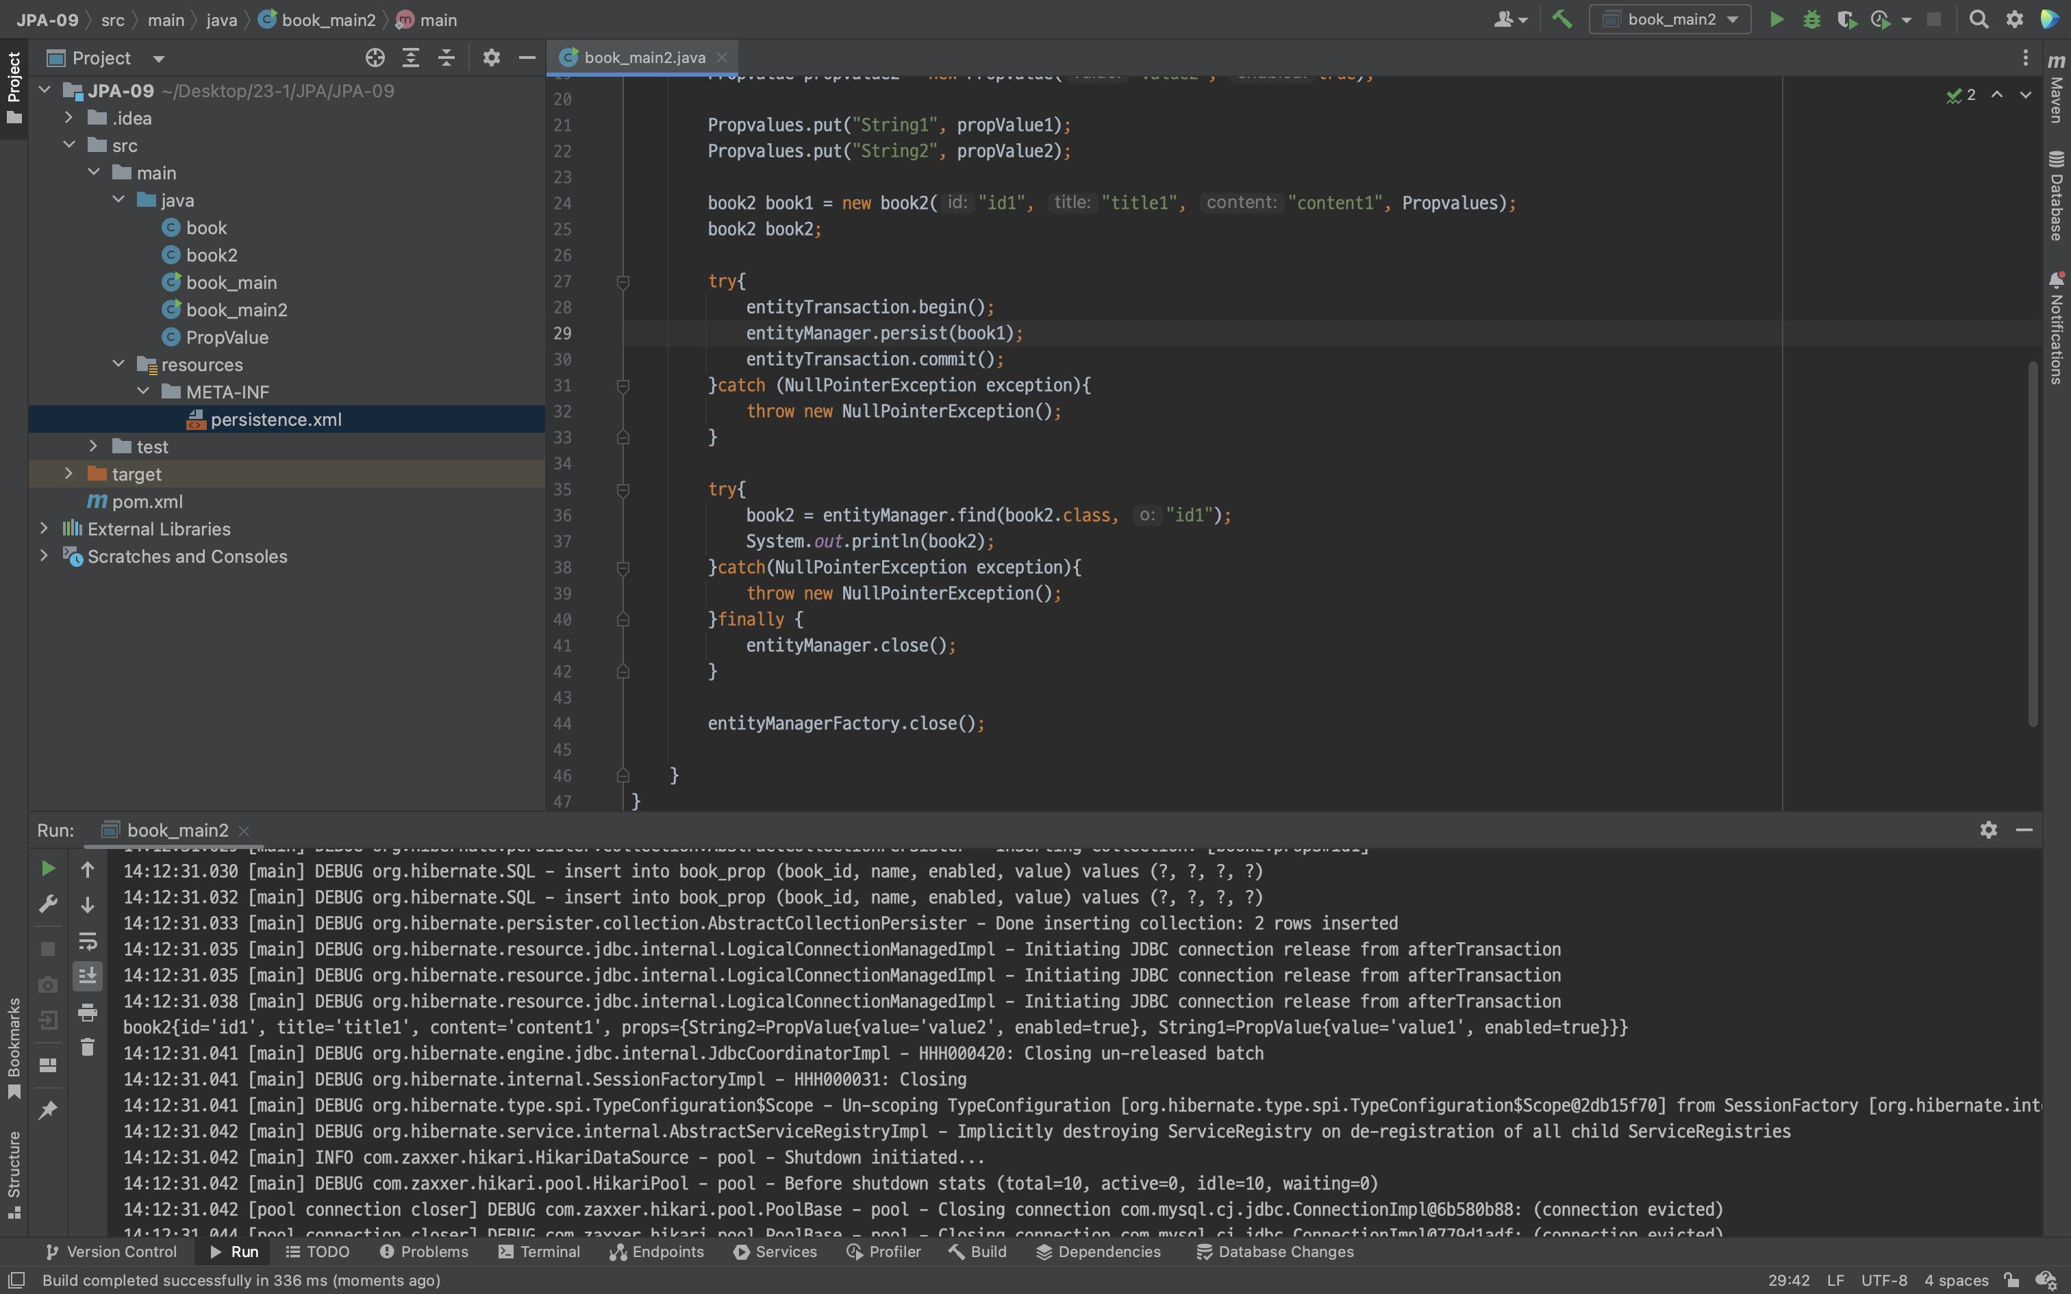The height and width of the screenshot is (1294, 2071).
Task: Expand the target folder
Action: 68,473
